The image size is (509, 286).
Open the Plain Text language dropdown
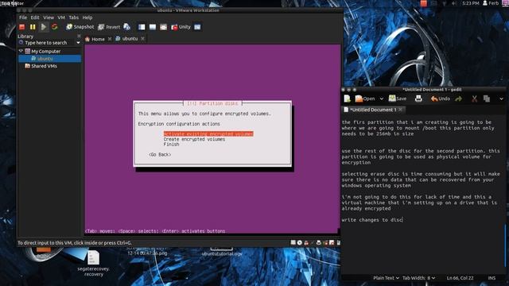[x=386, y=278]
